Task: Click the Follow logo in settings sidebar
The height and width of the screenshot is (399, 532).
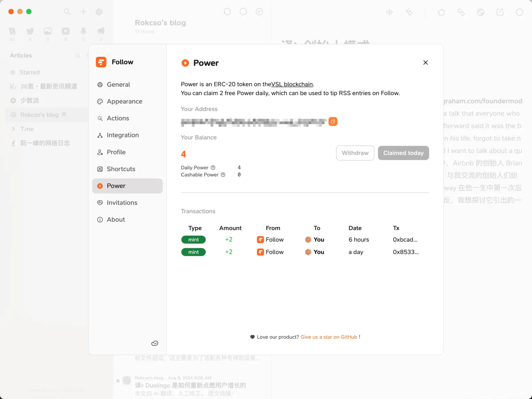Action: point(101,62)
